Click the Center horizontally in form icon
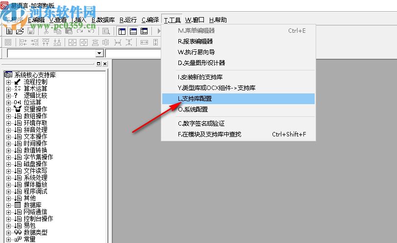The image size is (397, 243). [x=73, y=42]
